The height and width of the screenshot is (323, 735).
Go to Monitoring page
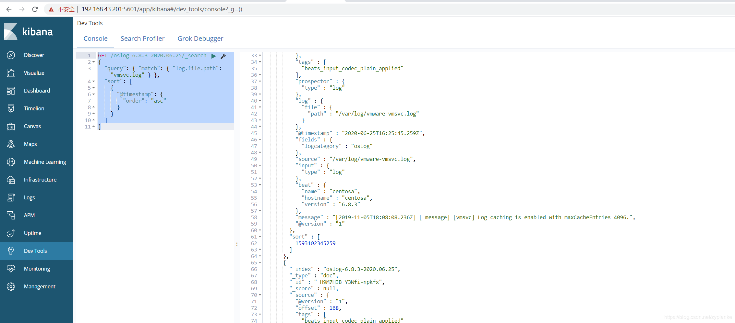pos(37,269)
